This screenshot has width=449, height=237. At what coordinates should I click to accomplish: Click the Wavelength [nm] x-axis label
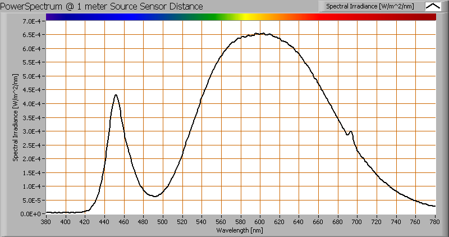241,230
